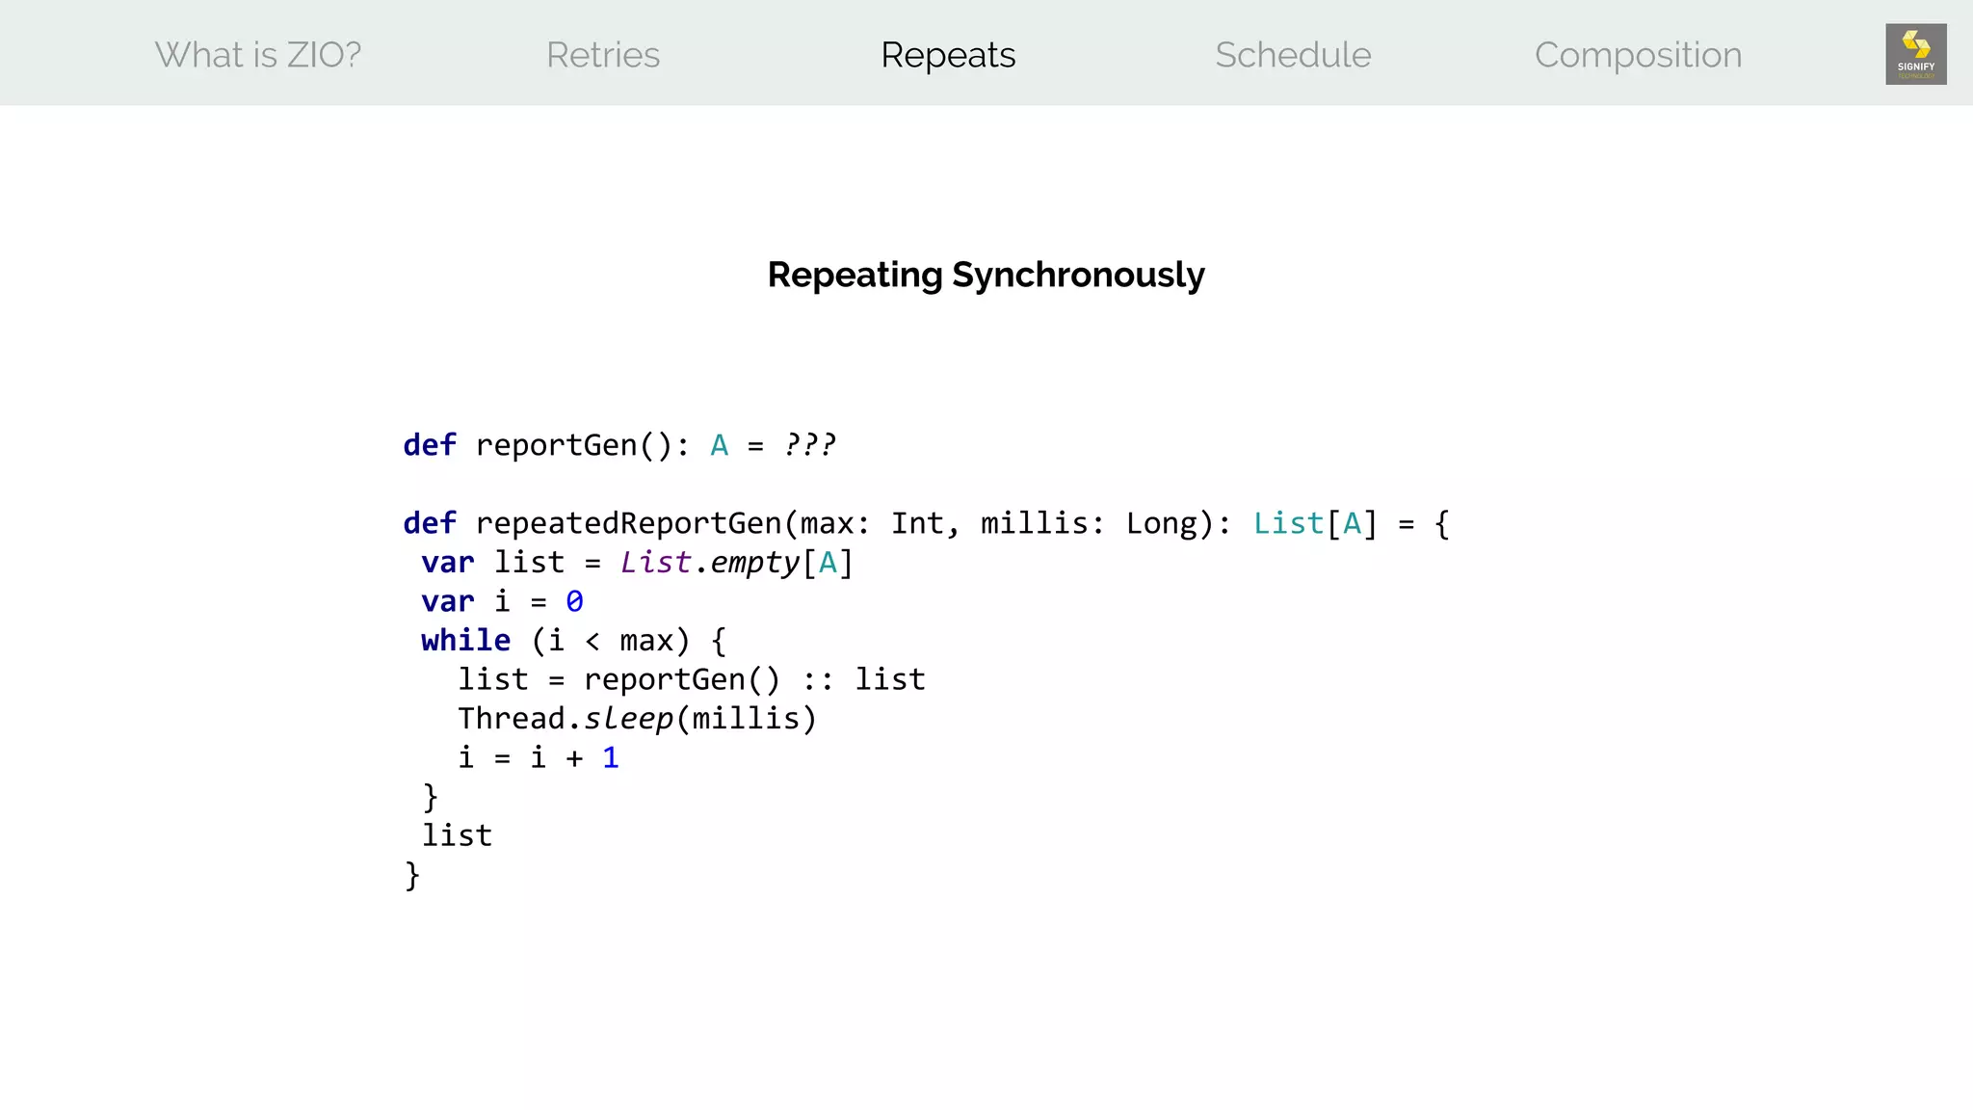
Task: Click the line "i = i + 1"
Action: point(538,757)
